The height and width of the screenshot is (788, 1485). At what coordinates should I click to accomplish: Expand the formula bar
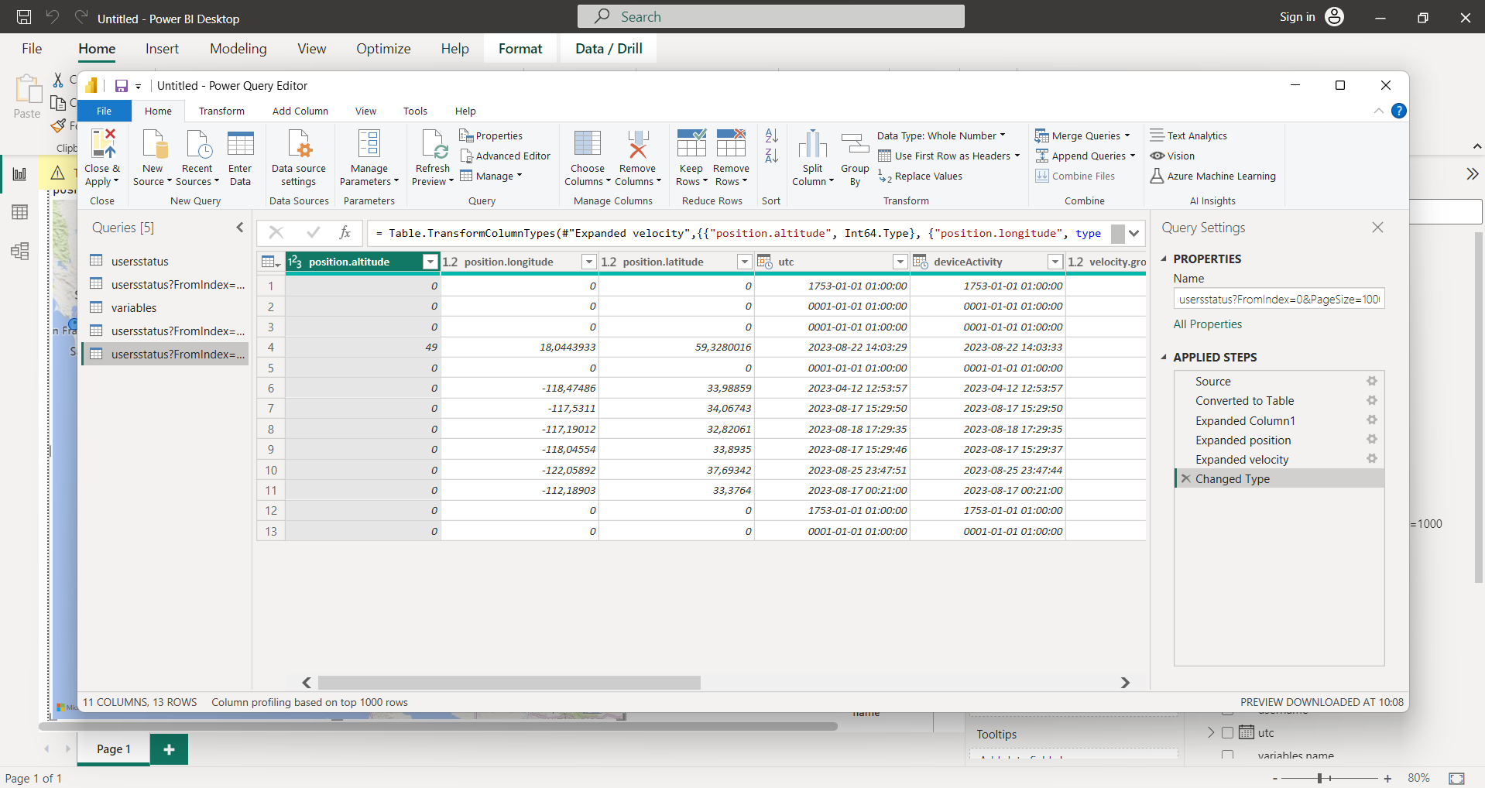coord(1133,233)
